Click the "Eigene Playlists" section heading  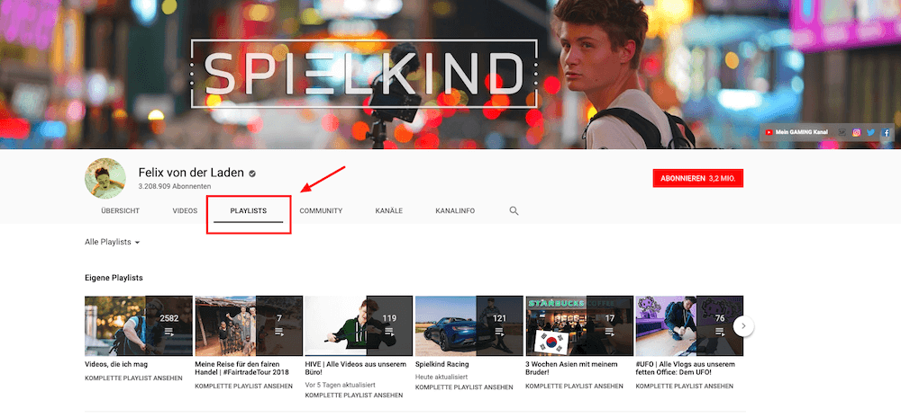114,278
